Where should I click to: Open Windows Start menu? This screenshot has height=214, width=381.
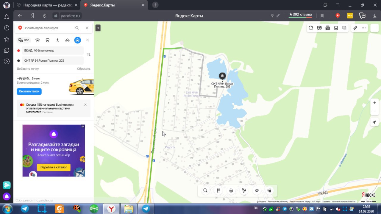tap(7, 208)
